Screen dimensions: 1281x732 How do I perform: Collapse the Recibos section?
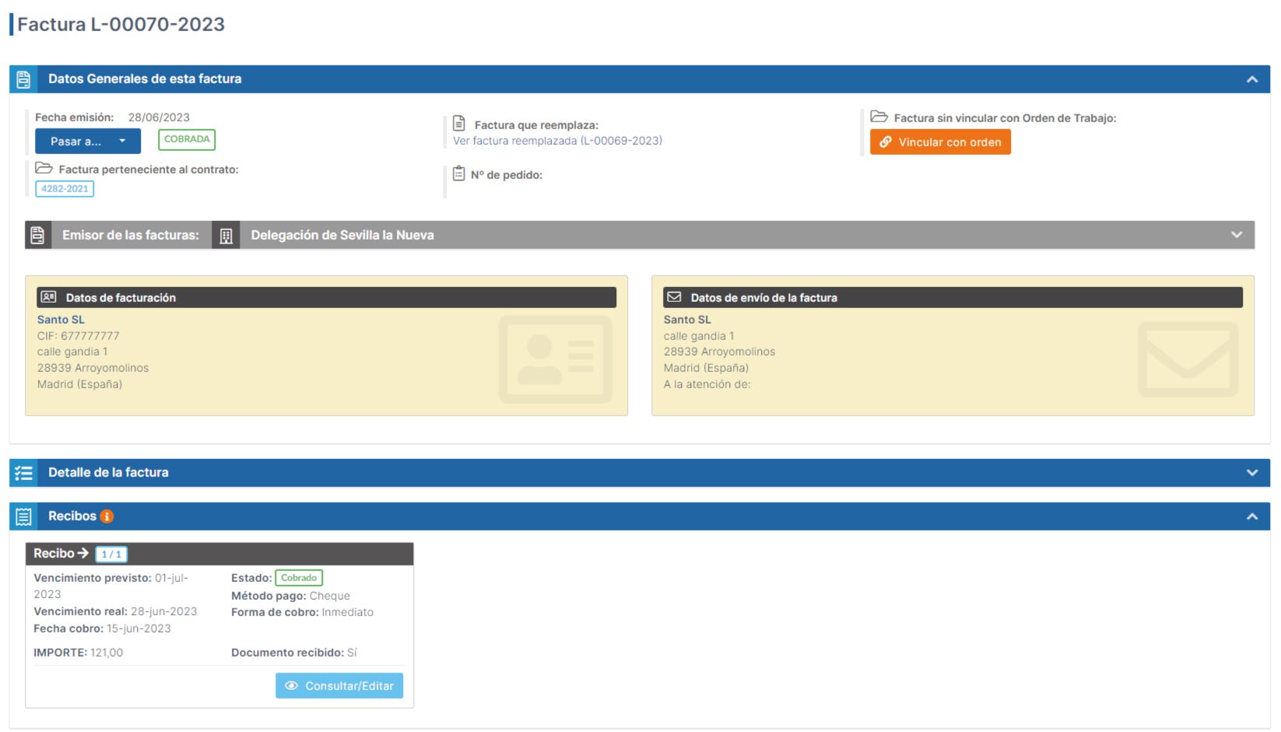[x=1251, y=517]
